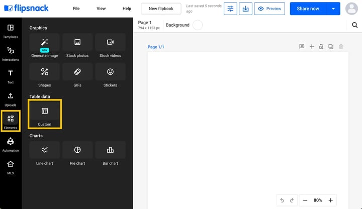Open the customize settings sliders button
The image size is (362, 209).
(x=230, y=9)
